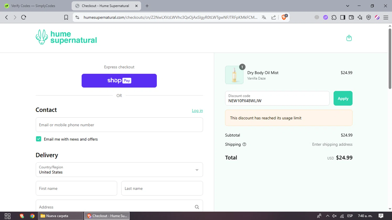Focus the Discount code field
Screen dimensions: 392x220
coord(277,98)
